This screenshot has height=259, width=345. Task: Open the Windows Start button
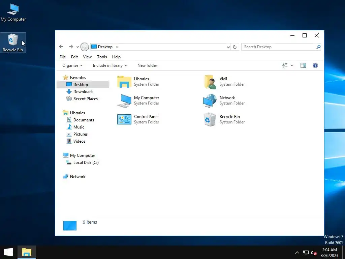(x=8, y=252)
